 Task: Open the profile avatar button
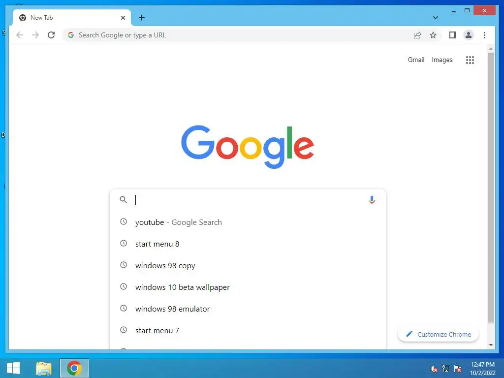[x=469, y=35]
